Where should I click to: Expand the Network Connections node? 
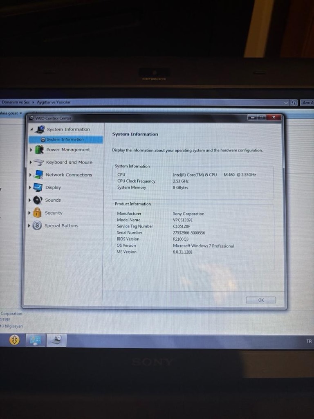30,175
